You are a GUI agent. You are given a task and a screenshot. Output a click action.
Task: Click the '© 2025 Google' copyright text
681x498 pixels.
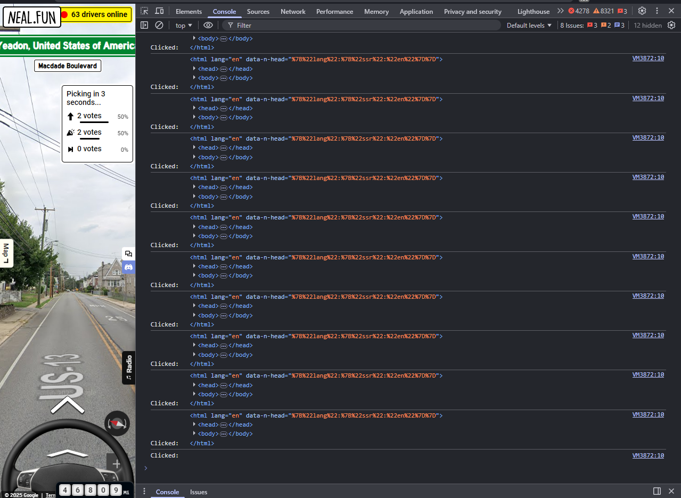pos(21,495)
